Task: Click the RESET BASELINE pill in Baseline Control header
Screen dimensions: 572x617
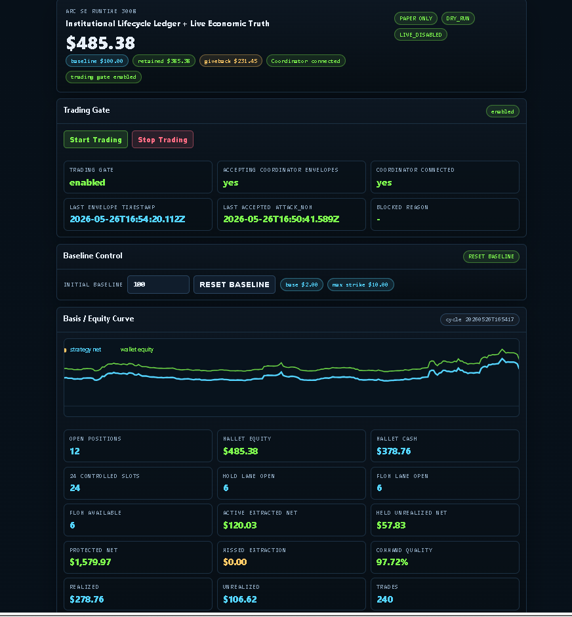Action: point(491,256)
